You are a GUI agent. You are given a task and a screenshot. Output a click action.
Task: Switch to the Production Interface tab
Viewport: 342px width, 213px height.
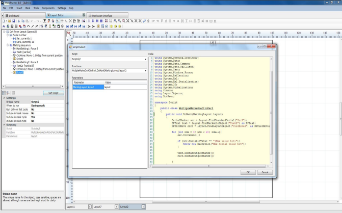point(108,15)
